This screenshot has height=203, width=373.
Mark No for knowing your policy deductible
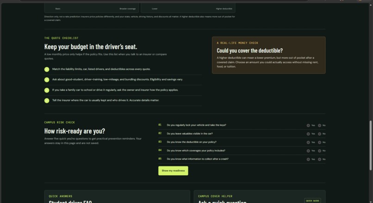(x=319, y=142)
